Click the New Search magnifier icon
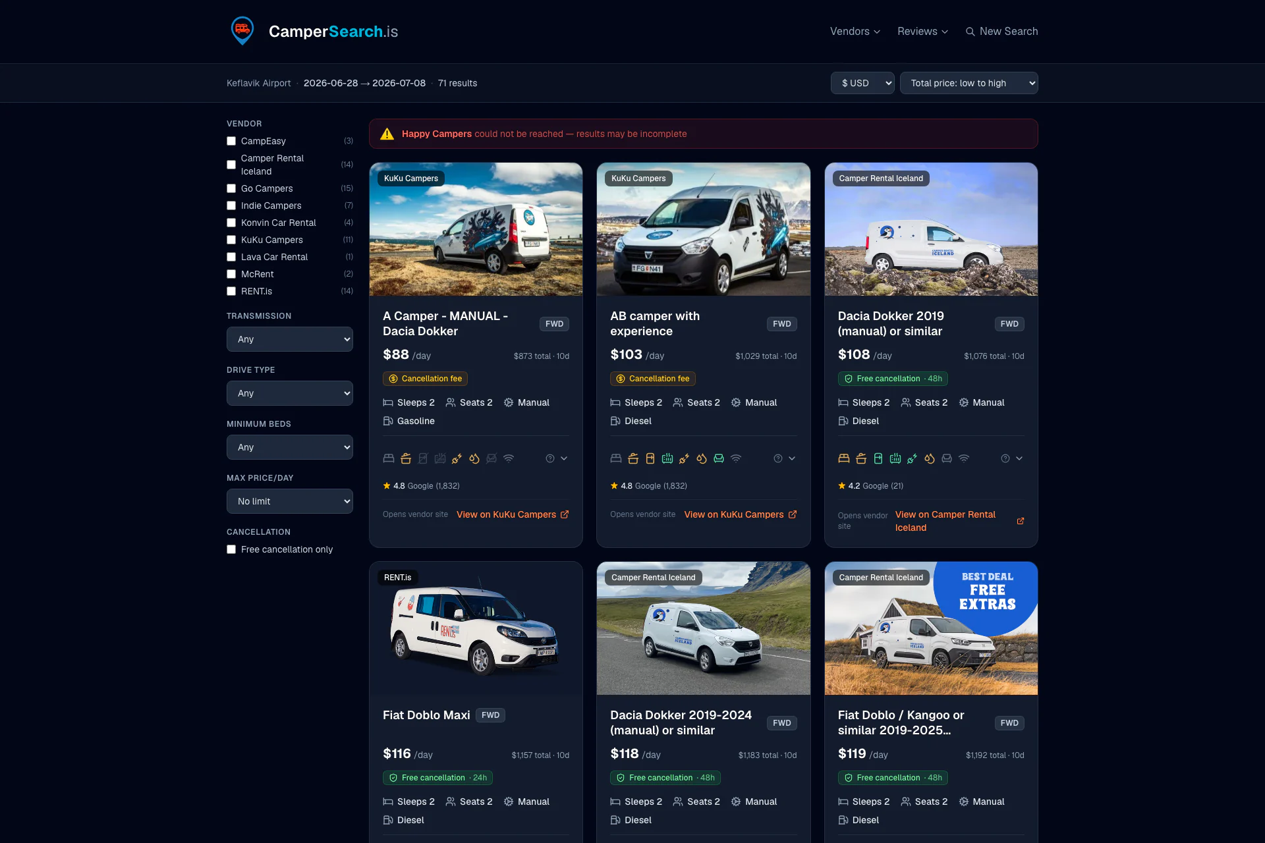This screenshot has width=1265, height=843. point(970,32)
